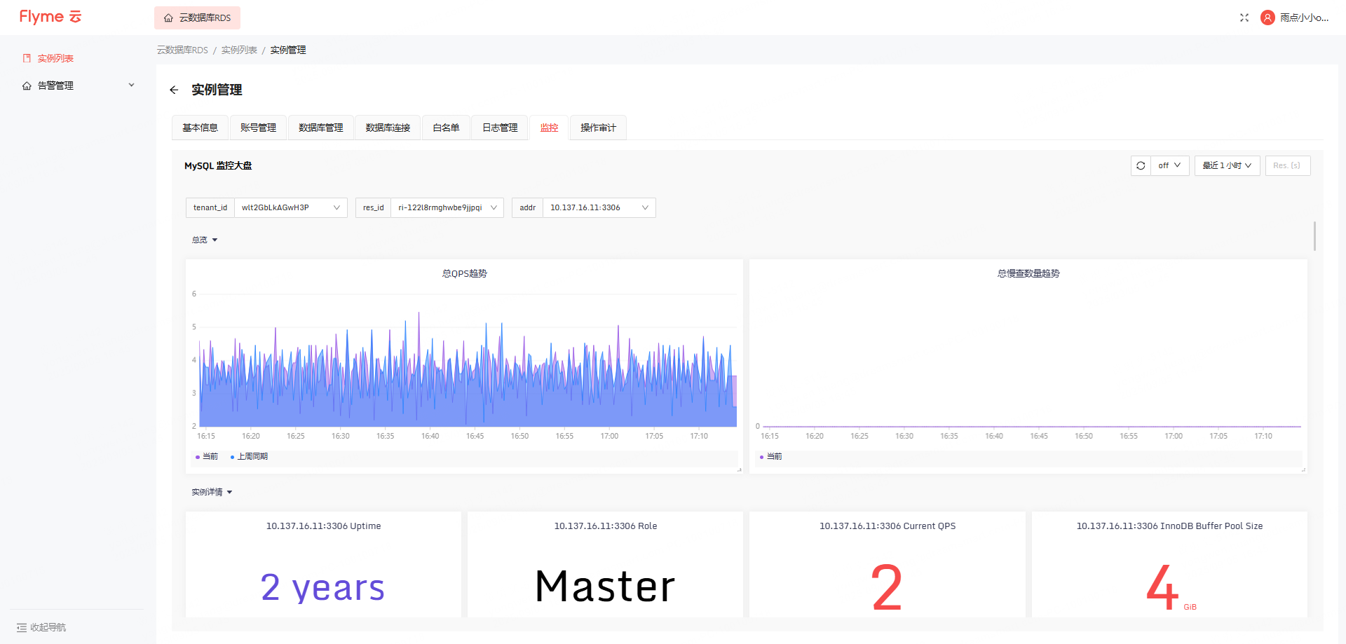This screenshot has width=1346, height=644.
Task: Collapse the 实例详情 section
Action: point(212,493)
